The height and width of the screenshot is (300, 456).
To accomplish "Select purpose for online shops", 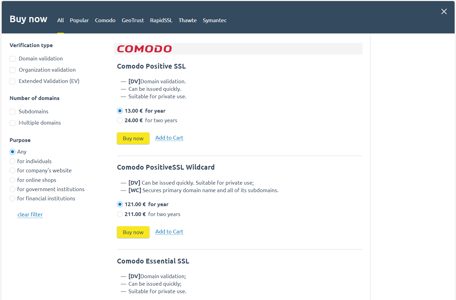I will click(x=13, y=180).
